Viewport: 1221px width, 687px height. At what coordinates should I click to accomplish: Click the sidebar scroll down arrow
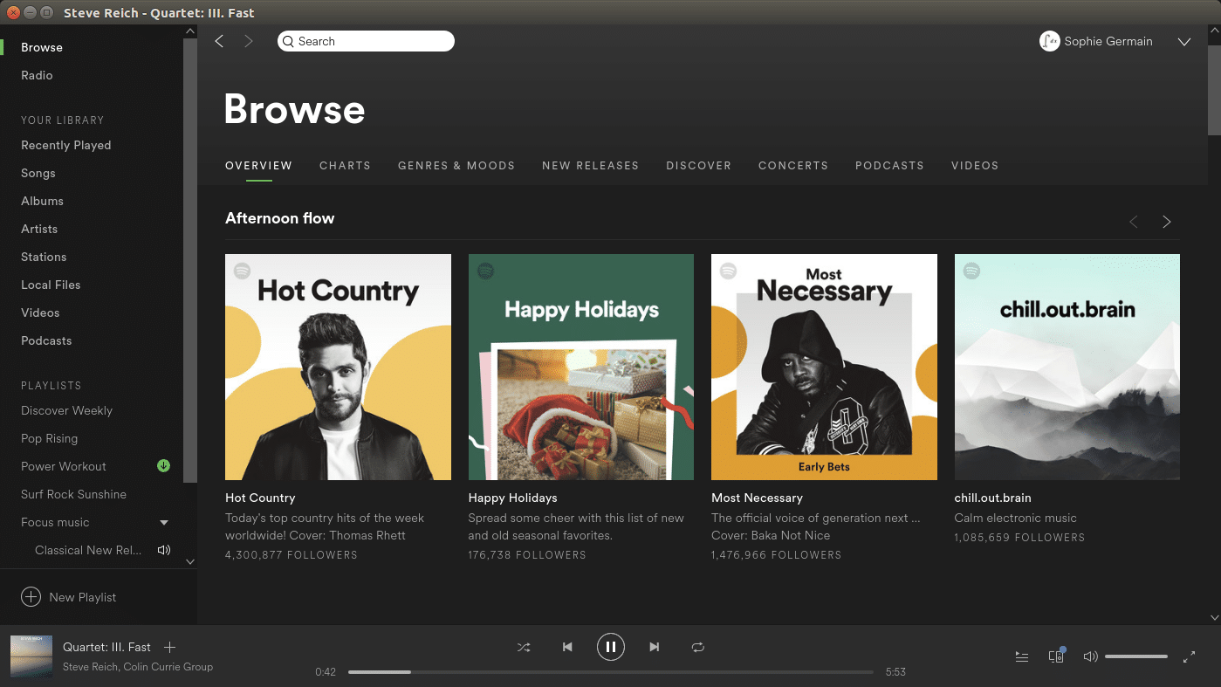(x=190, y=562)
